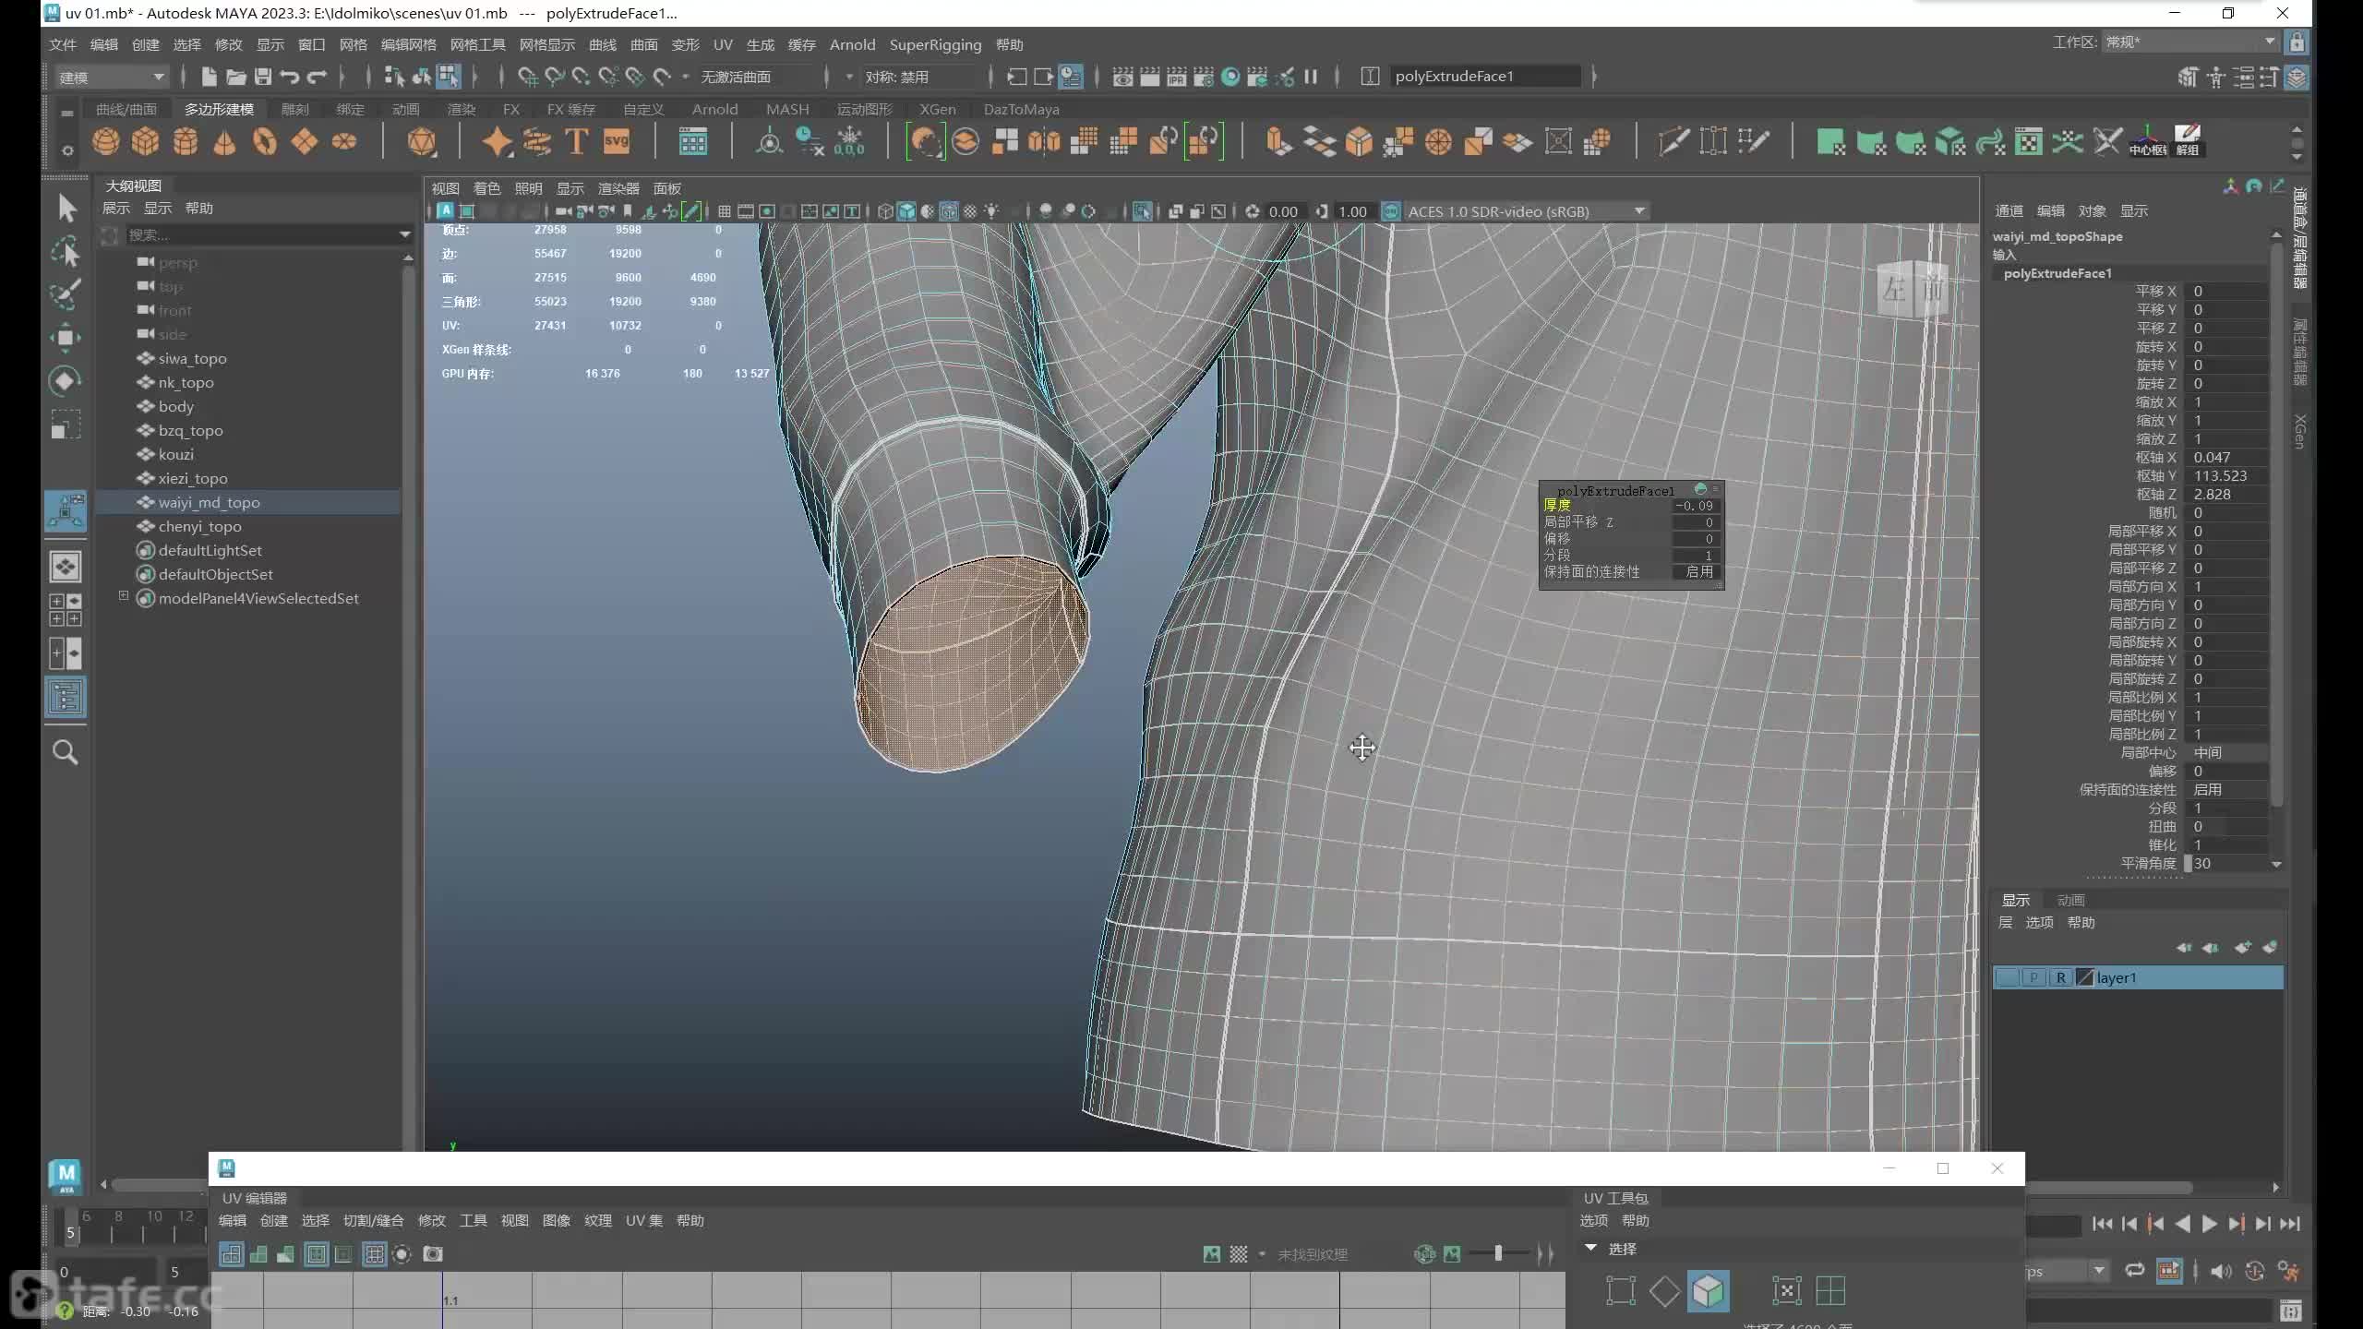
Task: Open the 建模 menu set dropdown
Action: tap(111, 77)
